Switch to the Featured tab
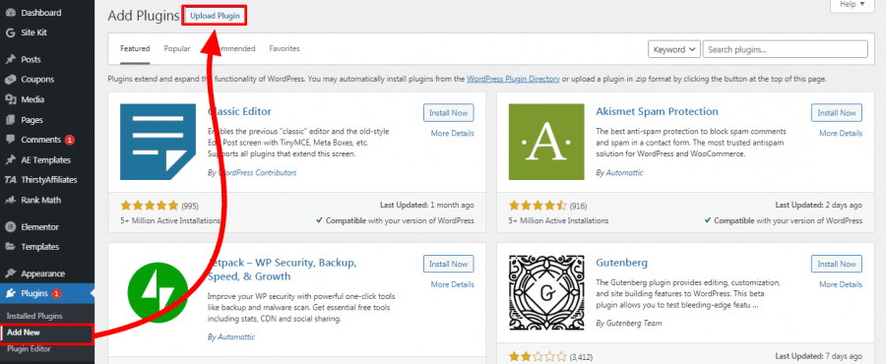This screenshot has height=364, width=886. point(135,48)
